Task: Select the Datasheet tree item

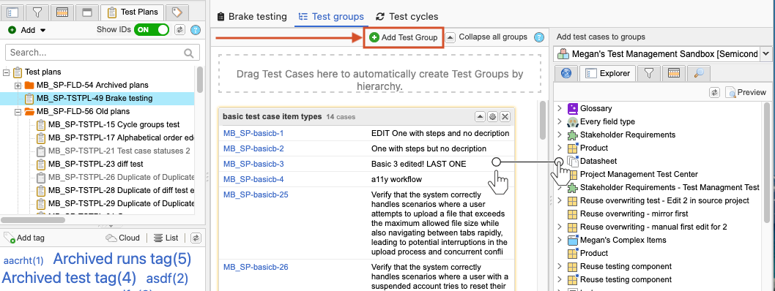Action: point(598,162)
